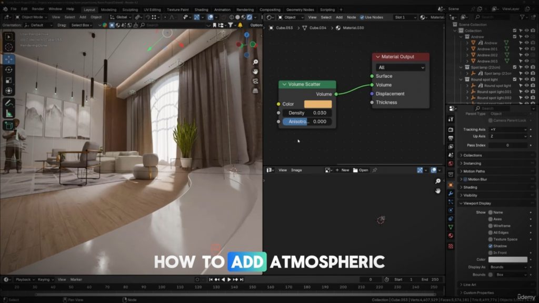Screen dimensions: 539x303
Task: Select the Measure tool
Action: tap(8, 114)
